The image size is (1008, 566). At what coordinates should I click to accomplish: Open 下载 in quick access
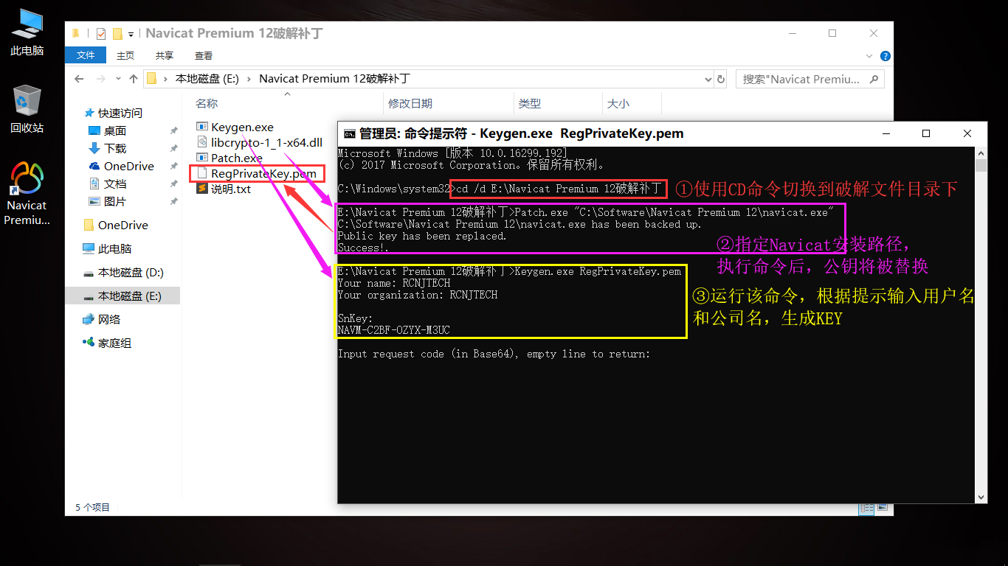115,148
